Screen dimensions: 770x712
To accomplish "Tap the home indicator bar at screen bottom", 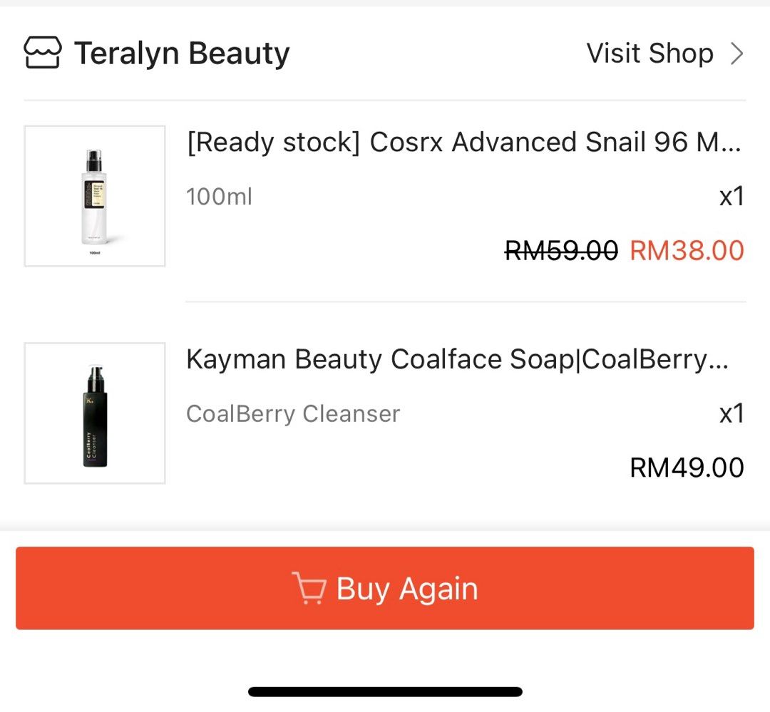I will pos(385,691).
